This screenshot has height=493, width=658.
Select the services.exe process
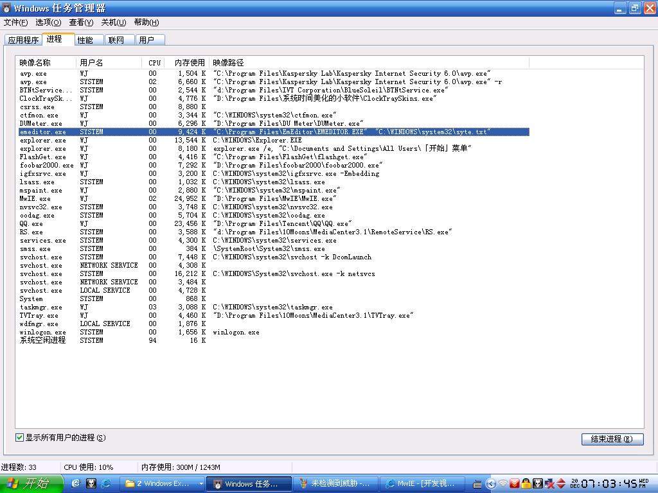click(274, 240)
